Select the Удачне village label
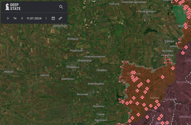 pos(45,75)
